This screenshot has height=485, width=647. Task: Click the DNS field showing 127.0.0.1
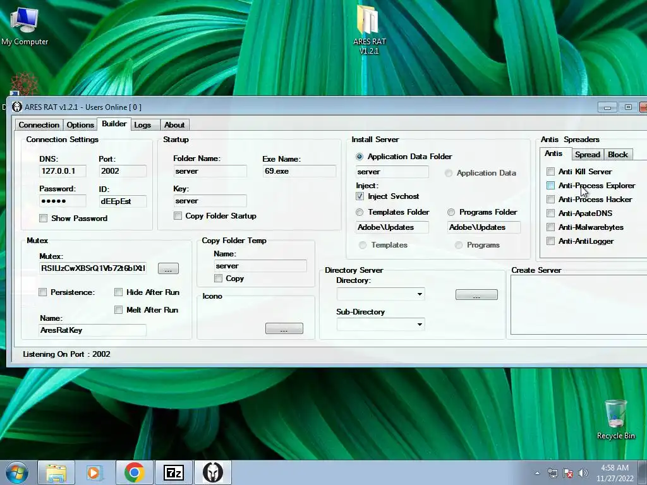pos(63,171)
